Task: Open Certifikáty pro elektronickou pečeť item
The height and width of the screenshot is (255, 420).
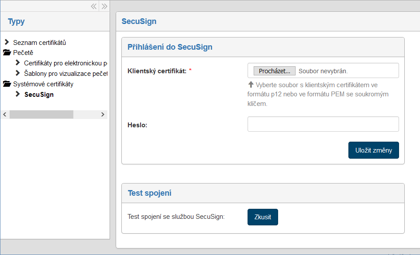Action: (65, 63)
